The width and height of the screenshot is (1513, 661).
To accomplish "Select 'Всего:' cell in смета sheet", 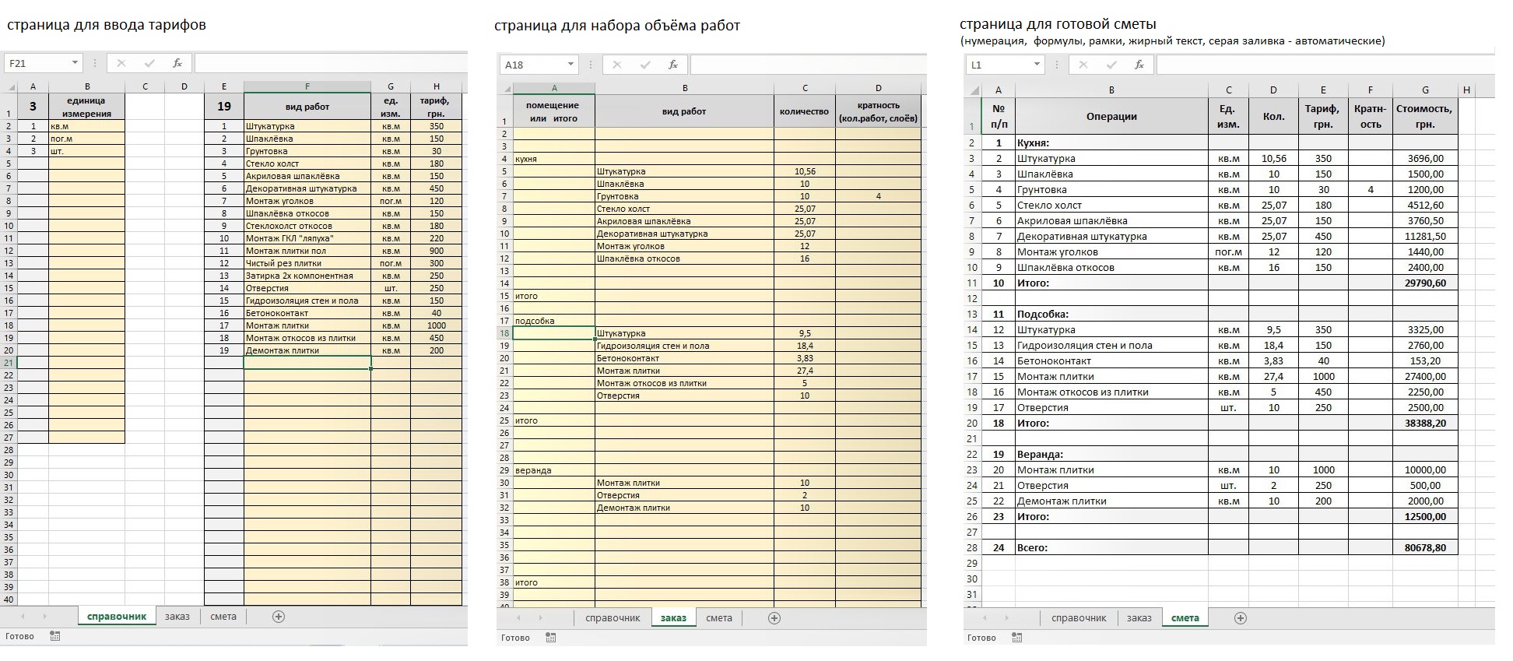I will [1111, 547].
